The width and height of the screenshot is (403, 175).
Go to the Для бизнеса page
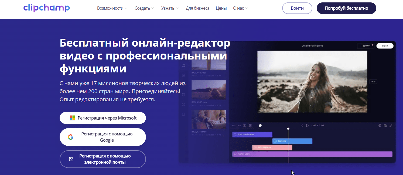[197, 8]
